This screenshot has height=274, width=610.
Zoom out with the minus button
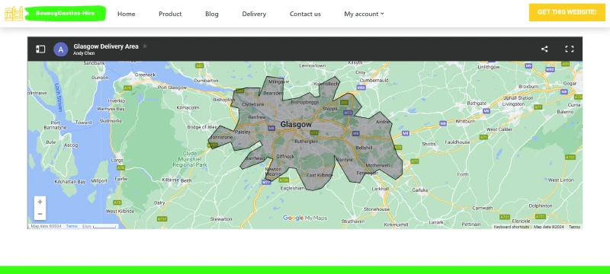40,214
